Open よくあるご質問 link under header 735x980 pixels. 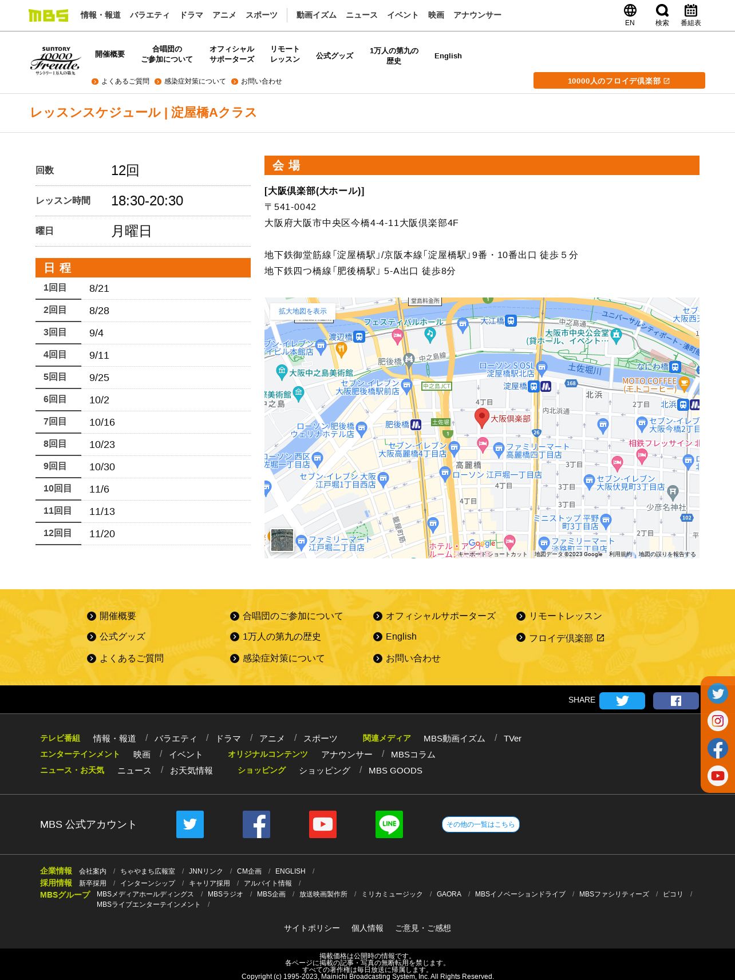pyautogui.click(x=121, y=81)
